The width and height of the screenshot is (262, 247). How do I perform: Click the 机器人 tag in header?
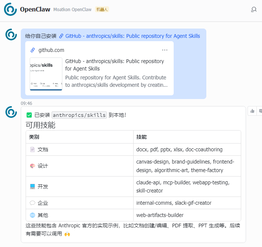[x=102, y=10]
